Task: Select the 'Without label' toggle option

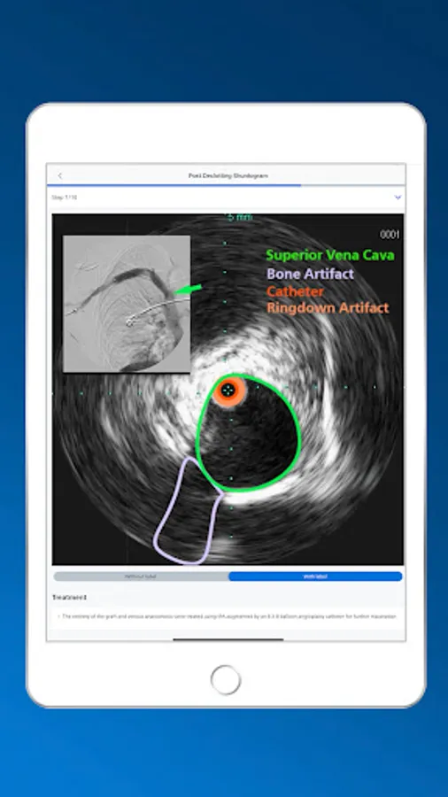Action: (x=141, y=576)
